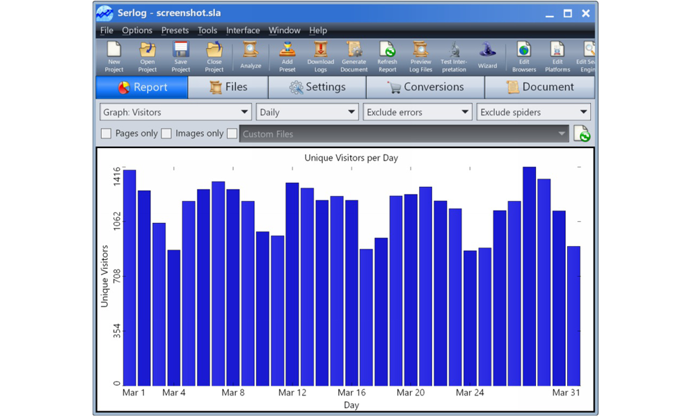Enable the Pages only checkbox
Image resolution: width=696 pixels, height=417 pixels.
click(x=106, y=133)
